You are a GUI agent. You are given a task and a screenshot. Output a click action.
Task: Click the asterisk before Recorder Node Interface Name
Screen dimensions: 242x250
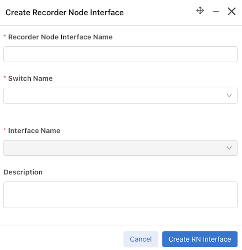click(x=5, y=36)
